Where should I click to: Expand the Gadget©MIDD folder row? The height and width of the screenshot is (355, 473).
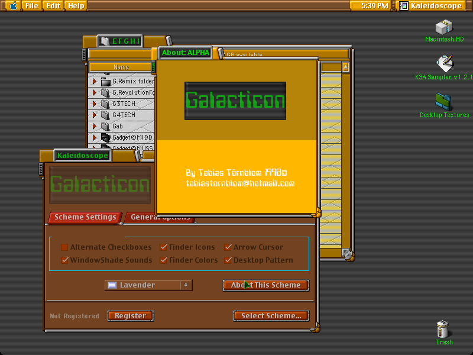click(x=95, y=138)
